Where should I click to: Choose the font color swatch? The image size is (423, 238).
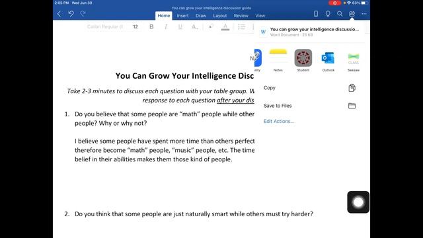[x=225, y=26]
